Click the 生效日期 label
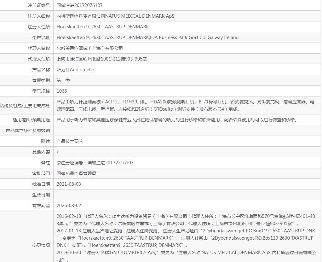Image resolution: width=322 pixels, height=262 pixels. coord(41,195)
